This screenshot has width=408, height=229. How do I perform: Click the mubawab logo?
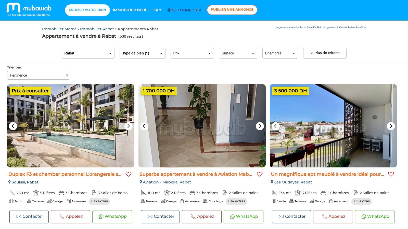(x=29, y=10)
